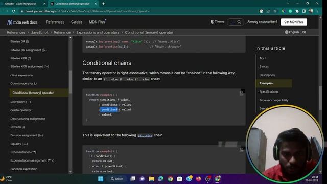
Task: Jump to Try it section
Action: pos(263,58)
